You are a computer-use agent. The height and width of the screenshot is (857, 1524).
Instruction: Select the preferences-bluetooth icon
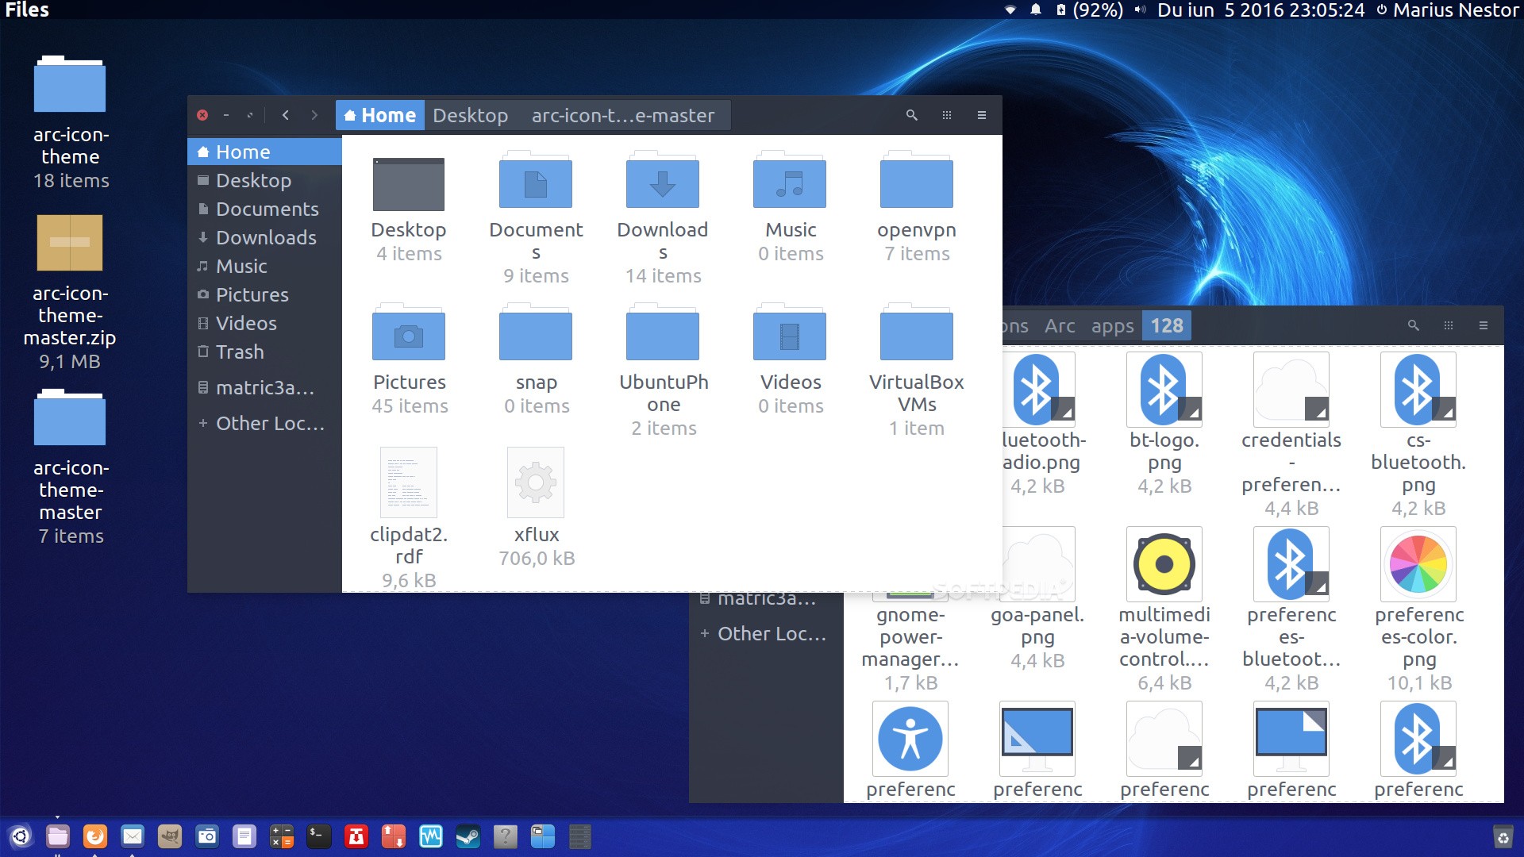[1290, 567]
